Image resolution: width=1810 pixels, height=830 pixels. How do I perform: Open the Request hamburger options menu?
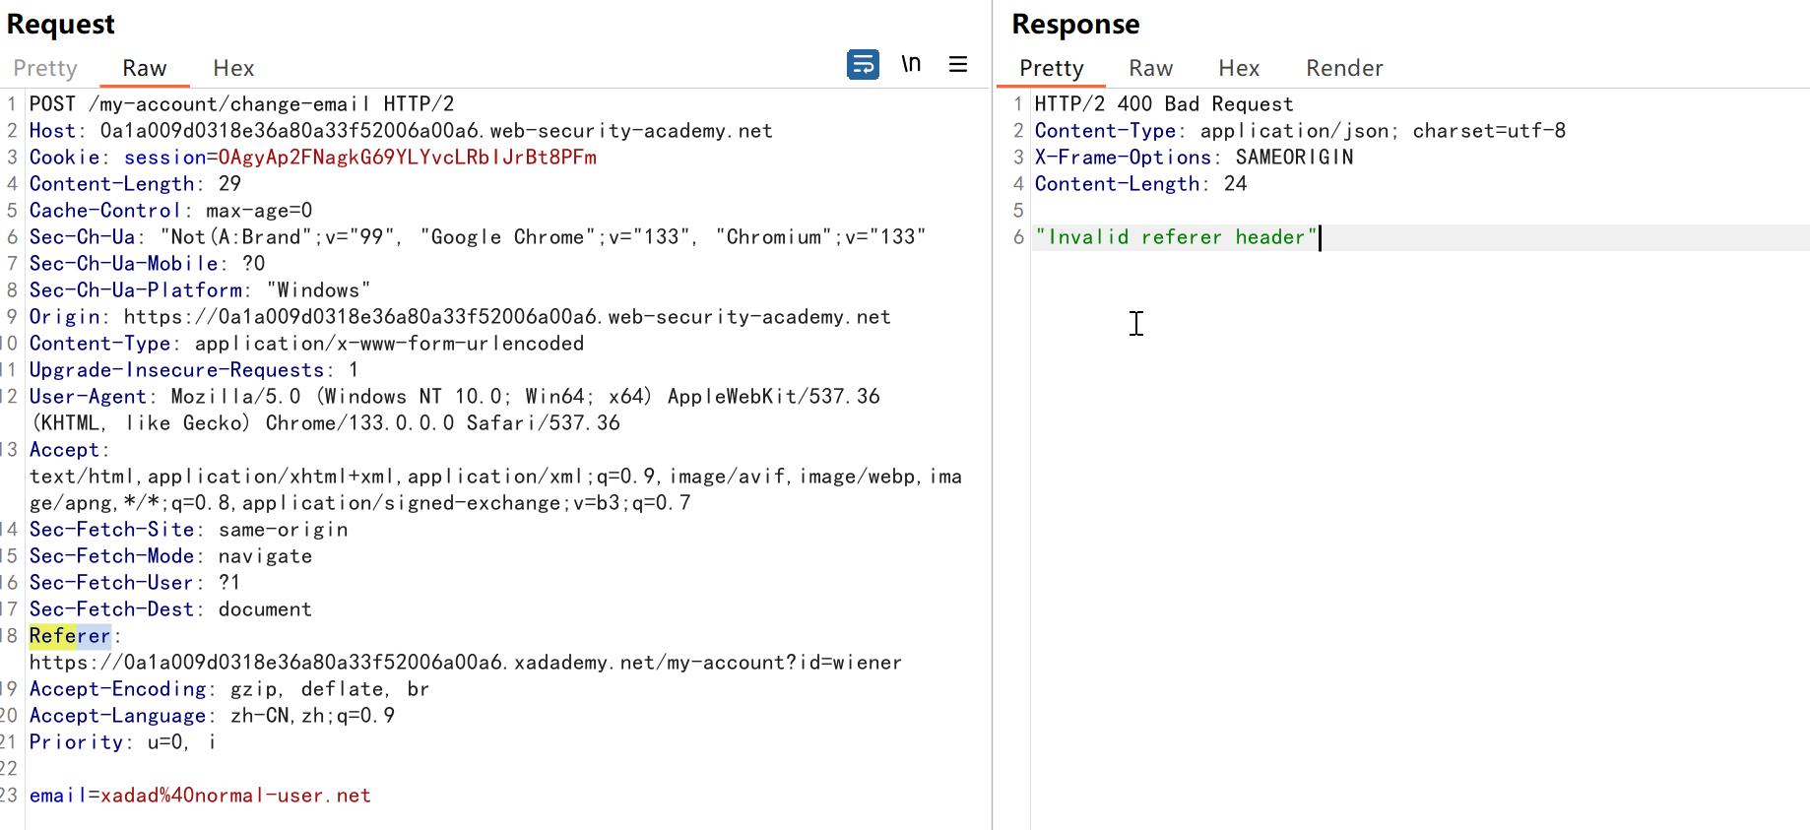coord(957,65)
